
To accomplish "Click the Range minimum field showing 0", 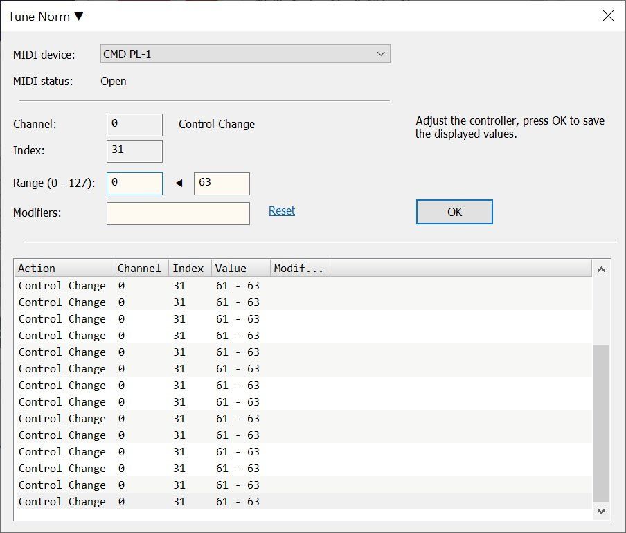I will point(134,183).
